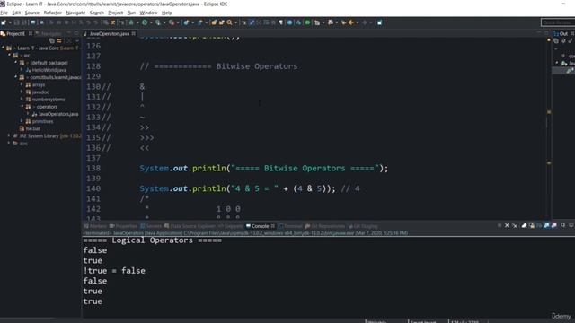Click the Outline view tab icon
Screen dimensions: 575x323
click(556, 34)
